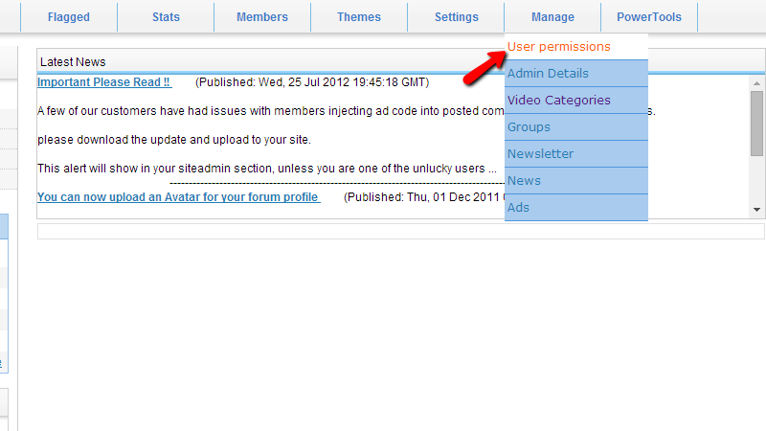Choose Ads in the Manage menu
The width and height of the screenshot is (766, 431).
click(x=518, y=208)
